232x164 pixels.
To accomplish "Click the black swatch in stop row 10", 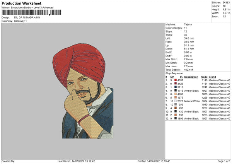I will pos(176,111).
